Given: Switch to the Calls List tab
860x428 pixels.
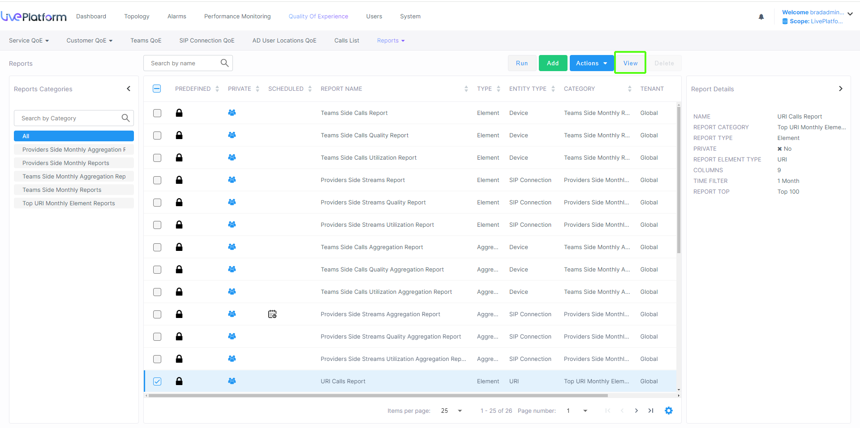Looking at the screenshot, I should (x=346, y=41).
